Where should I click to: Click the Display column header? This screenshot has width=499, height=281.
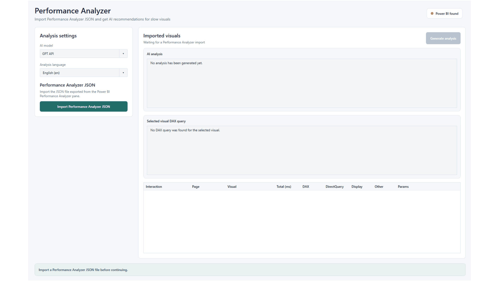[357, 187]
